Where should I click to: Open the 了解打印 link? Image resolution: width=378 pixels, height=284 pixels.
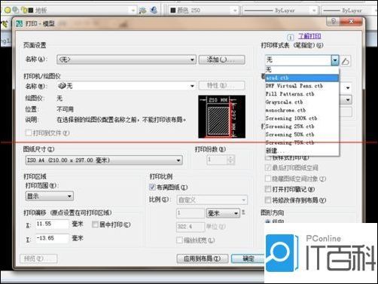pyautogui.click(x=309, y=36)
